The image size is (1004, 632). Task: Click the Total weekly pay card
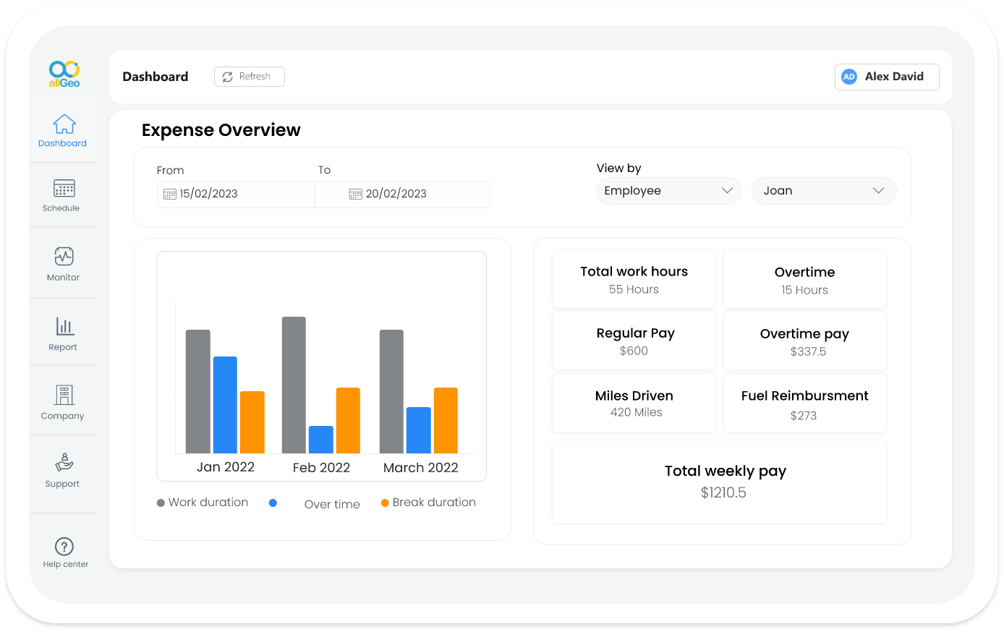(x=720, y=482)
